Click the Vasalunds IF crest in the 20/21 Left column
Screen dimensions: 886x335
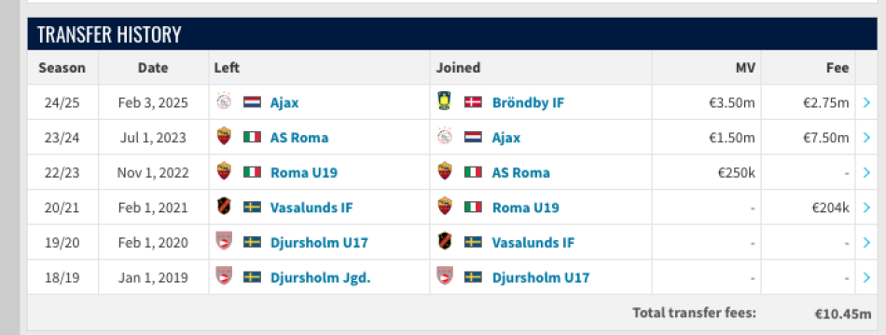point(224,207)
